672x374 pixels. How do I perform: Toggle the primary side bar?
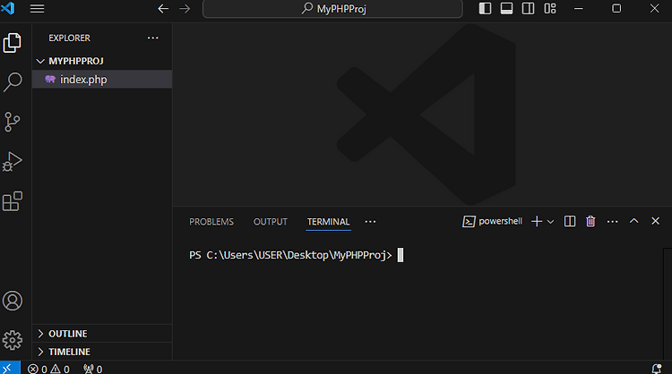click(485, 9)
